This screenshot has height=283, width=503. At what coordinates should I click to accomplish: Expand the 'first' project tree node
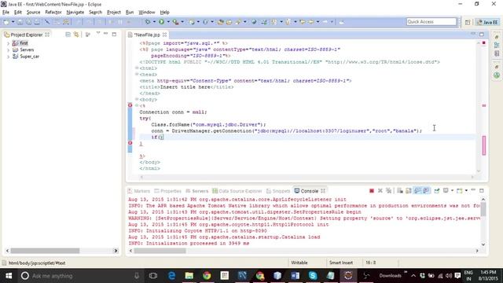pyautogui.click(x=8, y=43)
